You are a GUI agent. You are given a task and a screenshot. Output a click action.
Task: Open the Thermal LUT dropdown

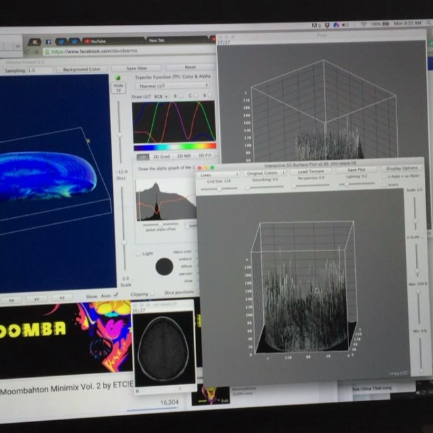click(170, 86)
